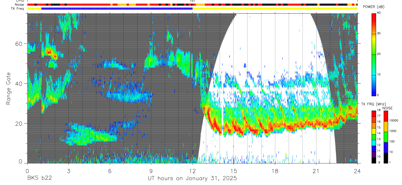Click the 100 tick on NOISE legend
Screen dimensions: 402x185
(x=392, y=141)
